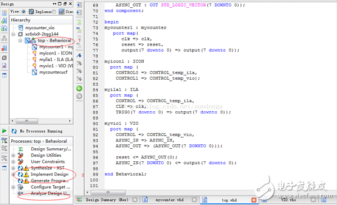337x205 pixels.
Task: Click the grey forward navigation arrow
Action: coord(79,96)
